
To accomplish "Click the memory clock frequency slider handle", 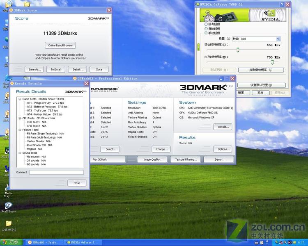I will pyautogui.click(x=272, y=62).
